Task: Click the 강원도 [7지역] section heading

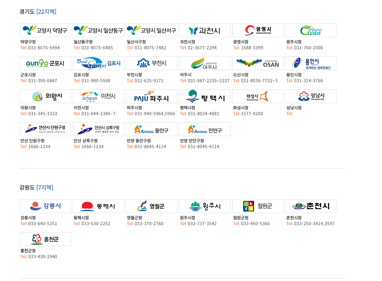Action: pos(36,187)
